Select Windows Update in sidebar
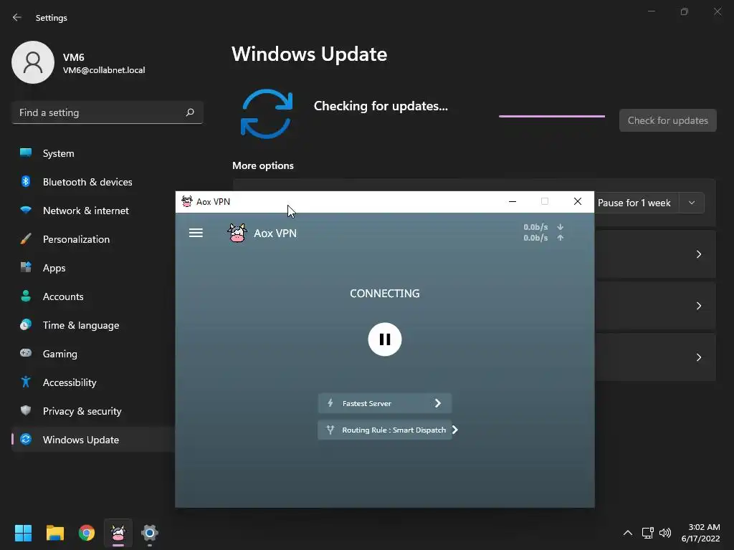Image resolution: width=734 pixels, height=550 pixels. point(94,440)
